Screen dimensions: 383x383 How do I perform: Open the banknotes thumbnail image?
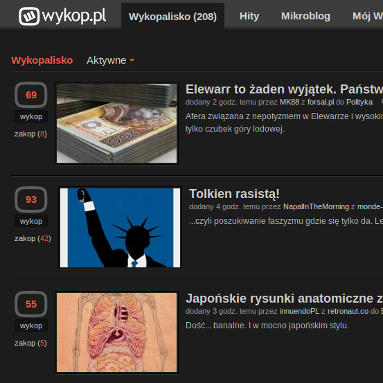(117, 123)
